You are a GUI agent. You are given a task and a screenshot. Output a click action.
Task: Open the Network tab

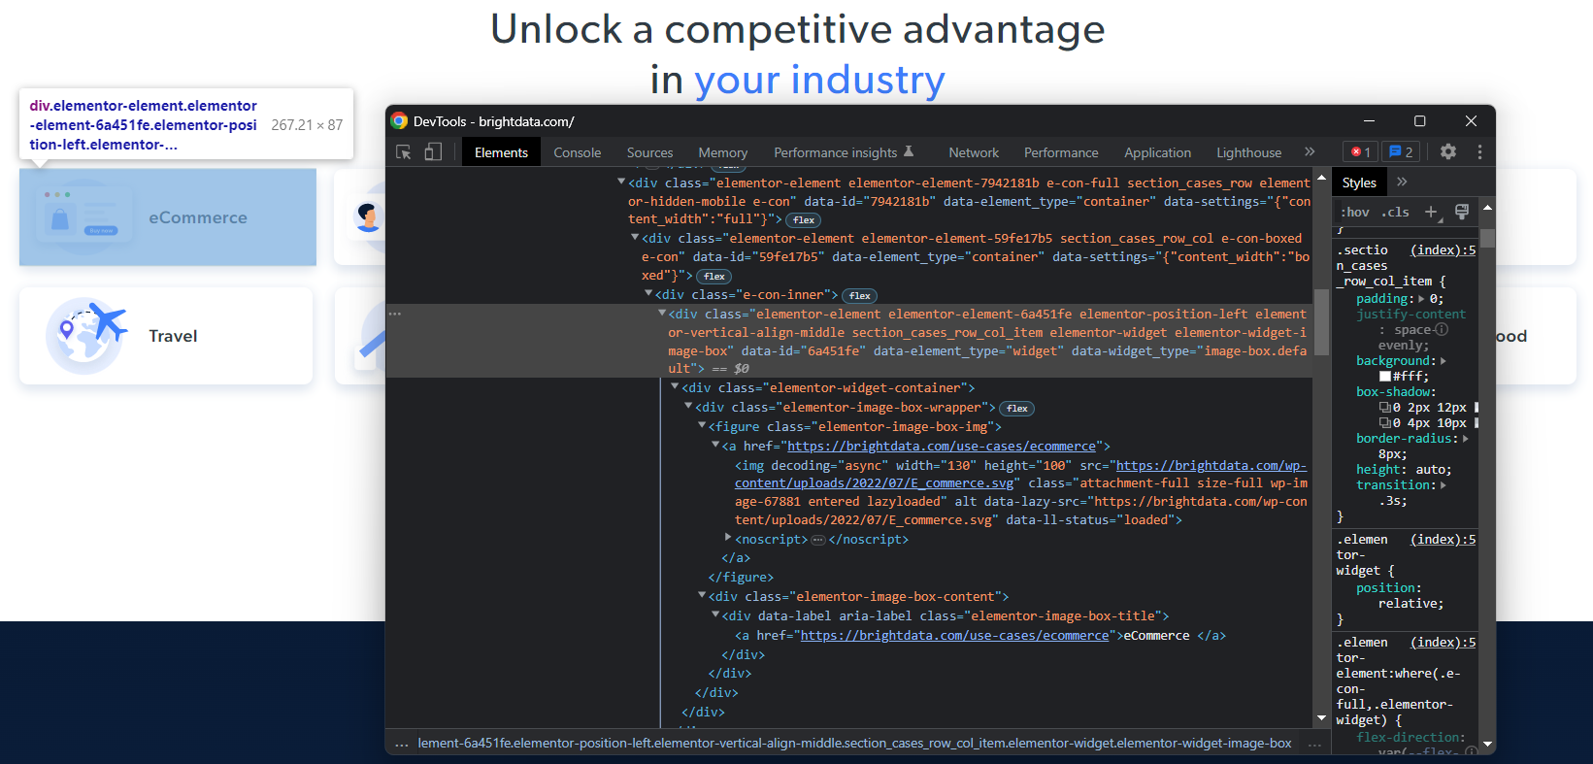coord(973,152)
